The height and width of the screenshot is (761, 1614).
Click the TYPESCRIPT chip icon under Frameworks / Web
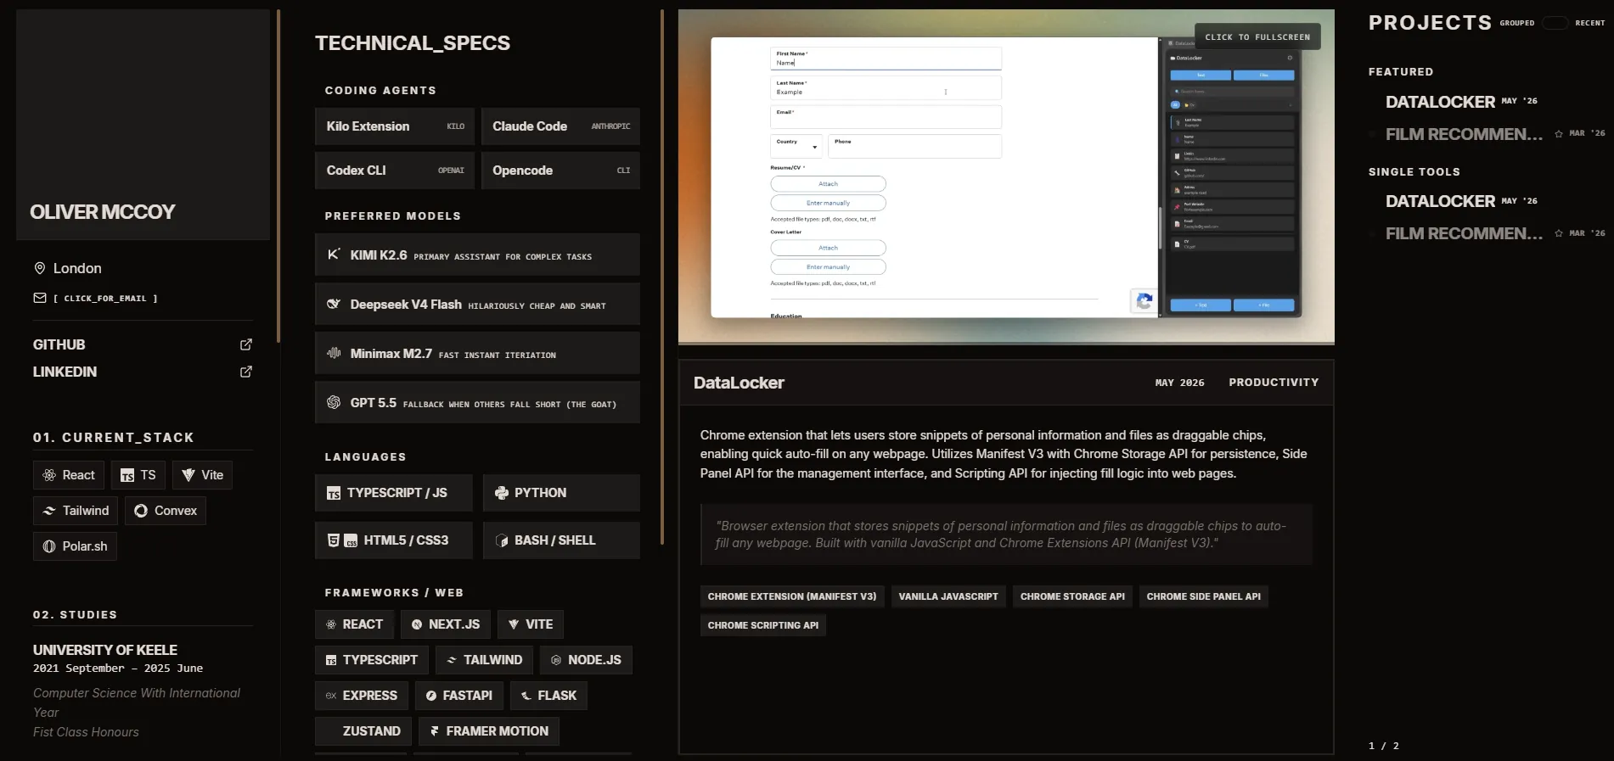331,660
